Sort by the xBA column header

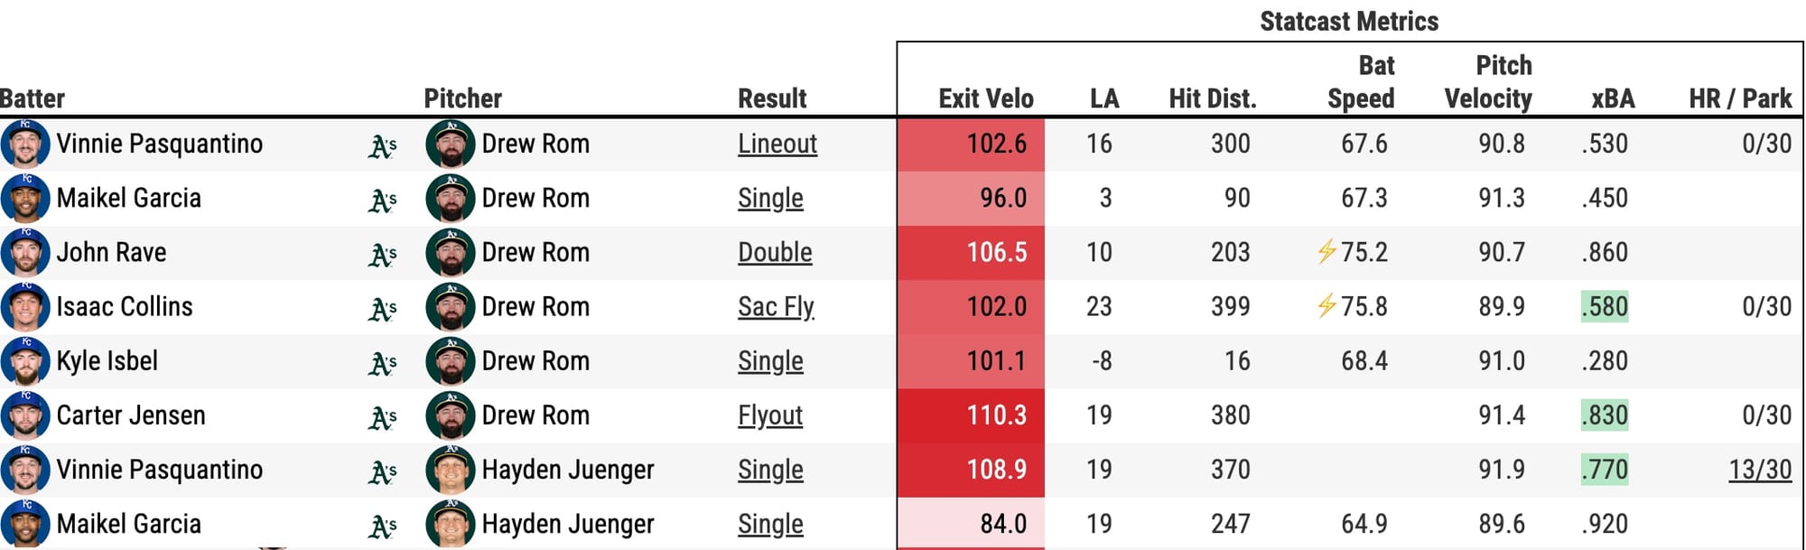tap(1613, 98)
